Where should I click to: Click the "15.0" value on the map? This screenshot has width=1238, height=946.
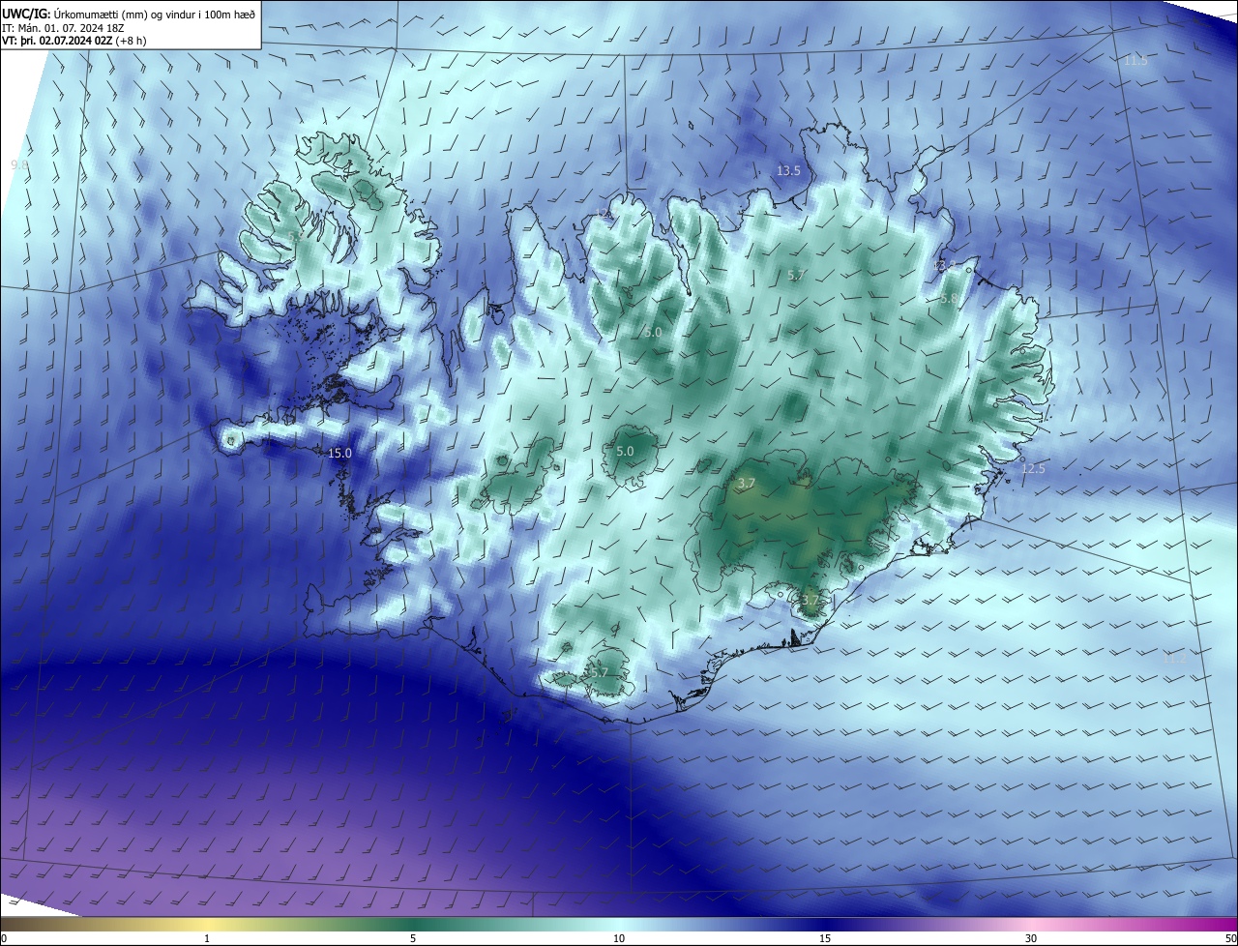[339, 453]
